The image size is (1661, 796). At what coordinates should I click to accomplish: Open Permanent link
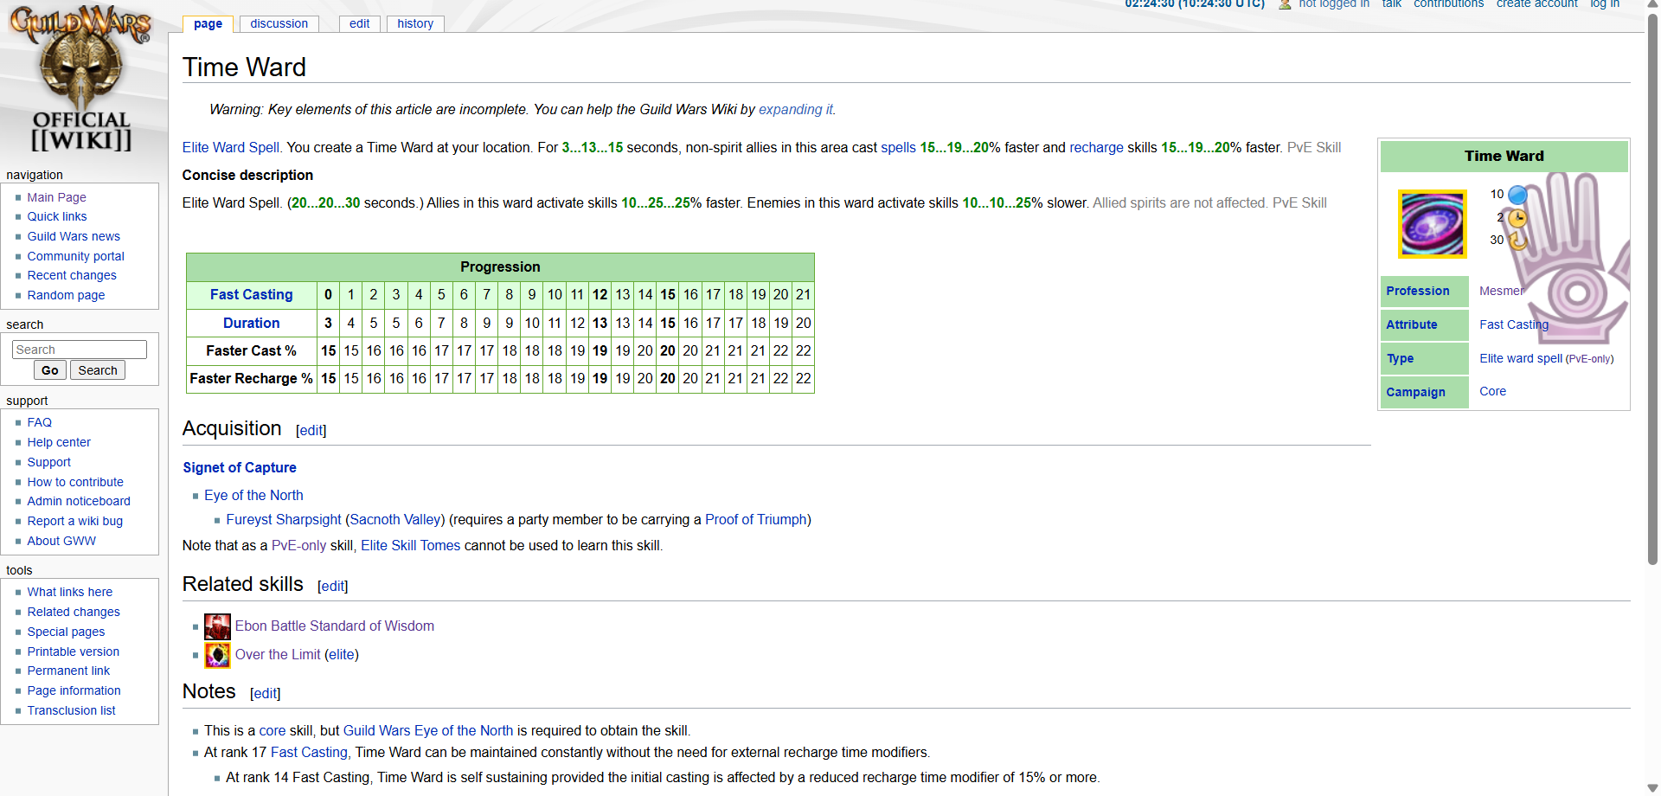click(x=68, y=671)
